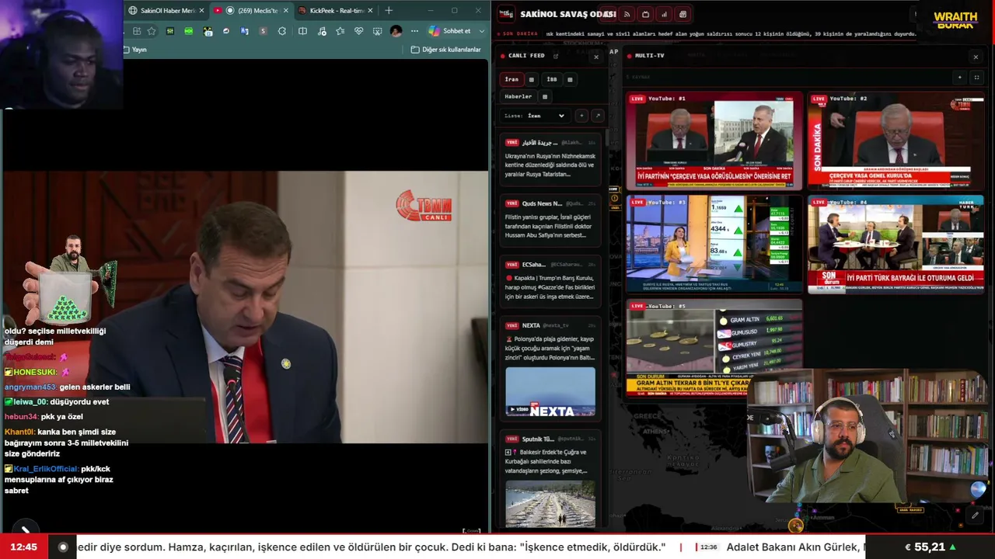Open the ECSaharaui feed post

[x=550, y=281]
